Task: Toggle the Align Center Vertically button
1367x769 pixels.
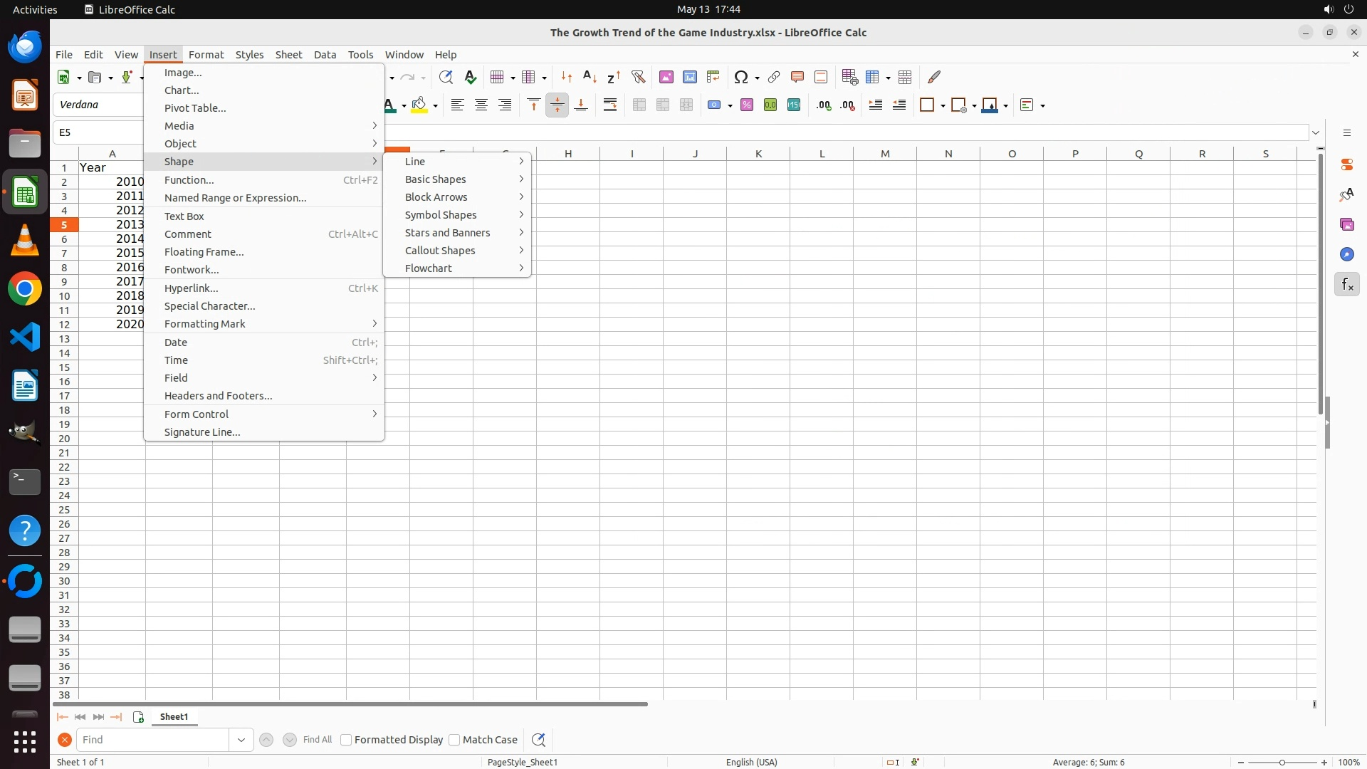Action: click(557, 105)
